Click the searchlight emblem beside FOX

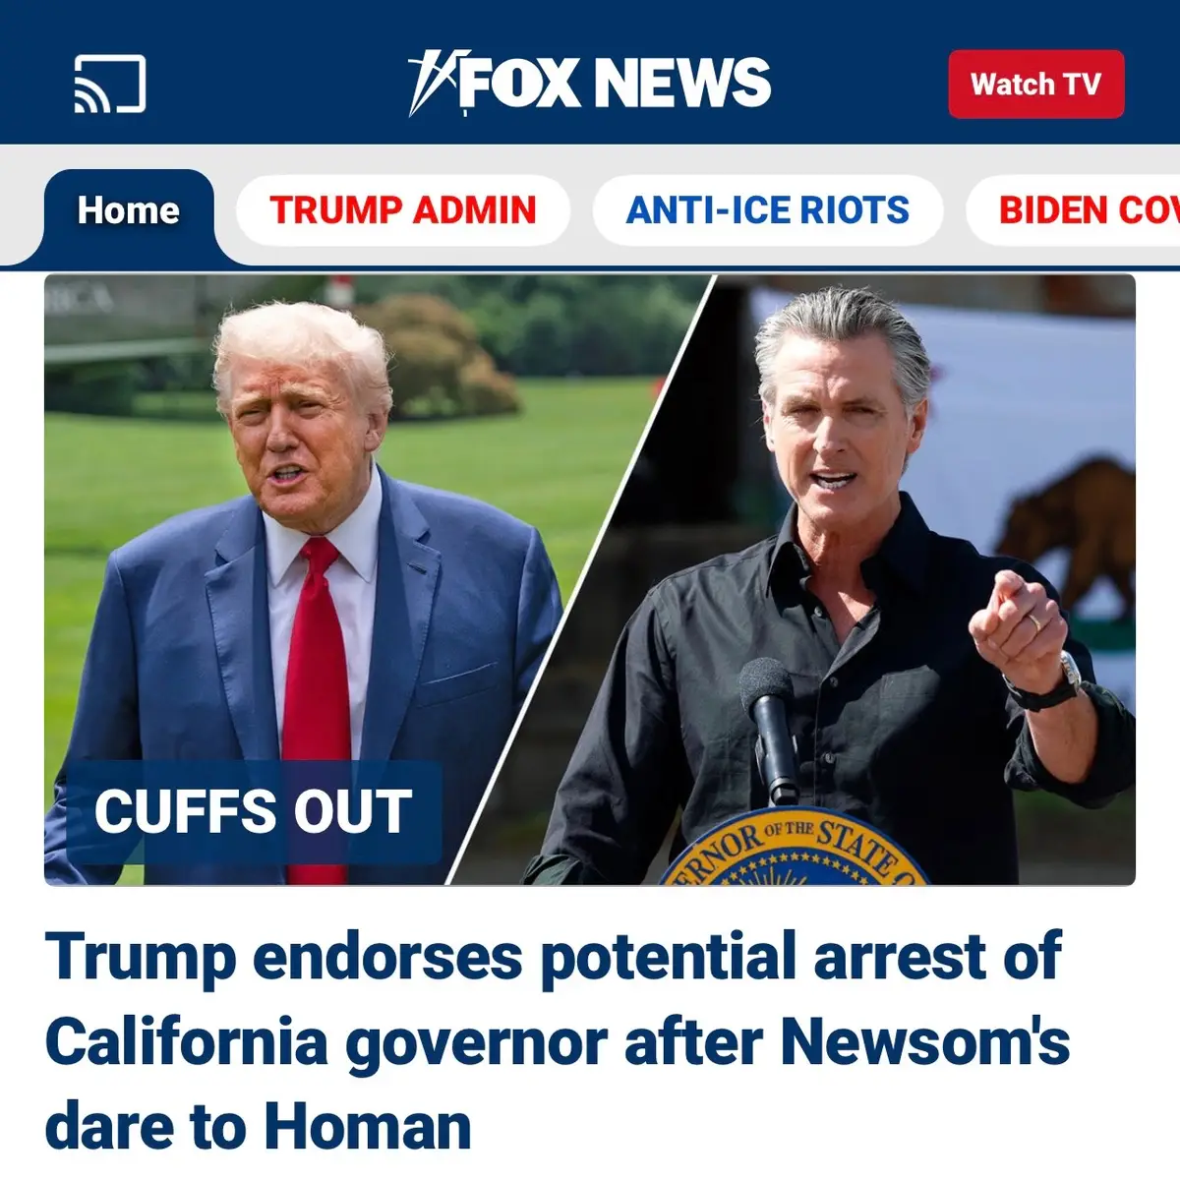tap(431, 83)
